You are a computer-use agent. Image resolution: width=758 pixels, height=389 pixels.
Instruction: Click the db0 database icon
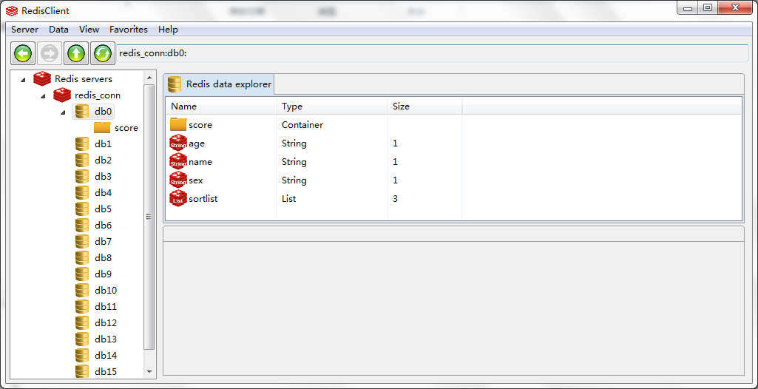pyautogui.click(x=82, y=111)
